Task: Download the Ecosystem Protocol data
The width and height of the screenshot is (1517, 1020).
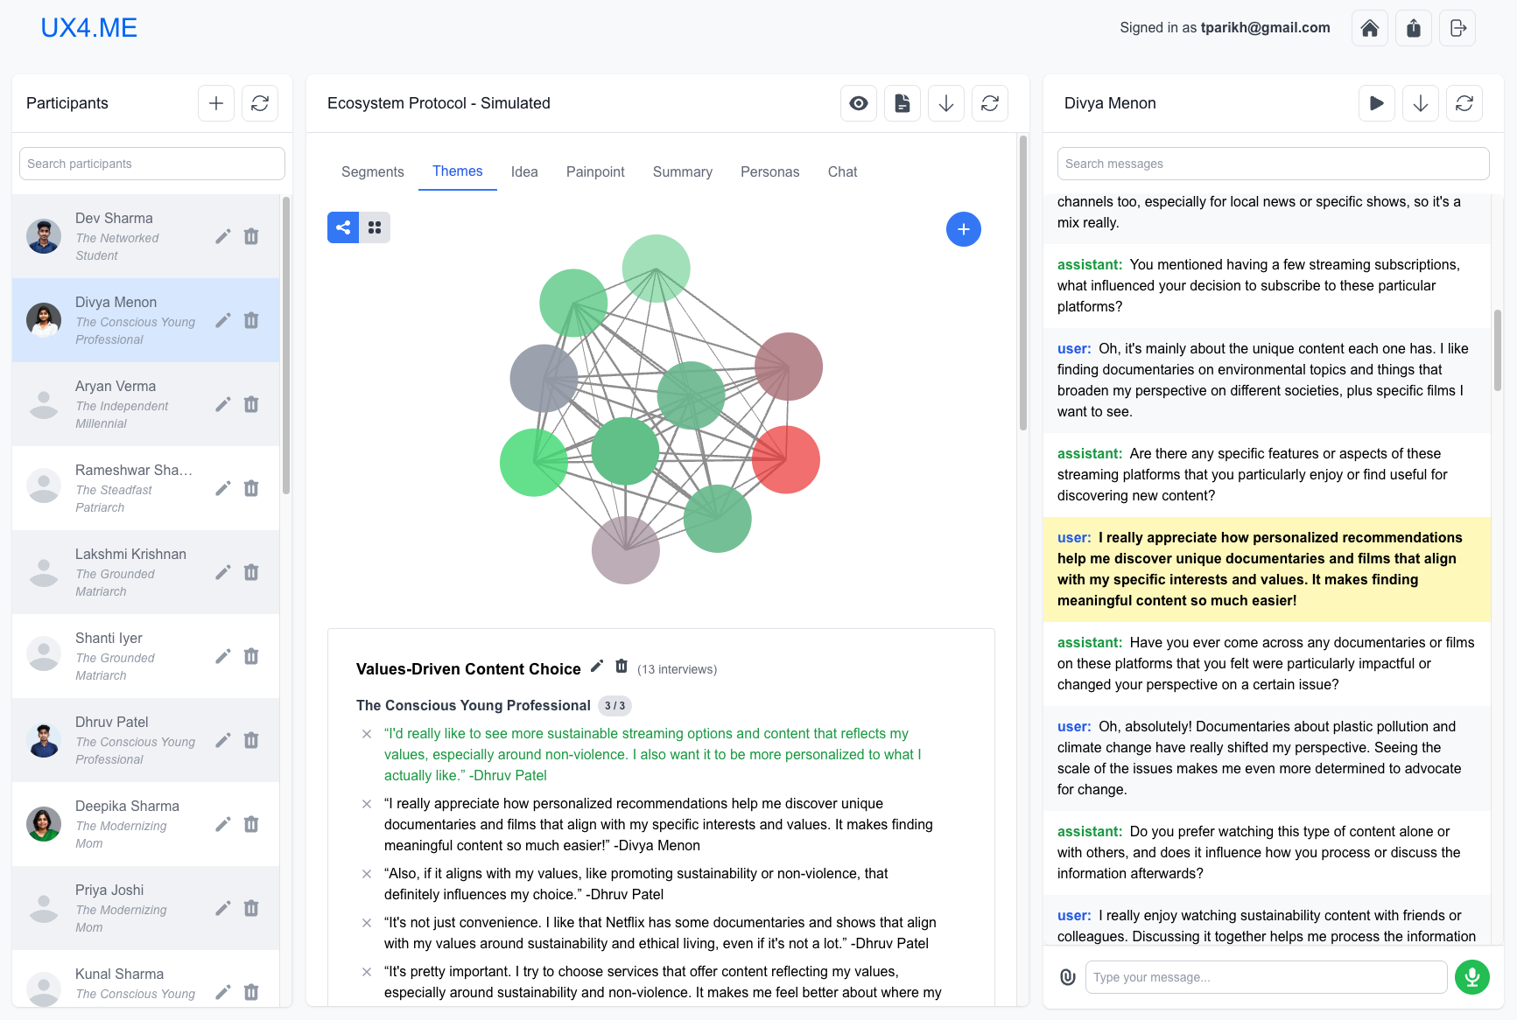Action: point(945,103)
